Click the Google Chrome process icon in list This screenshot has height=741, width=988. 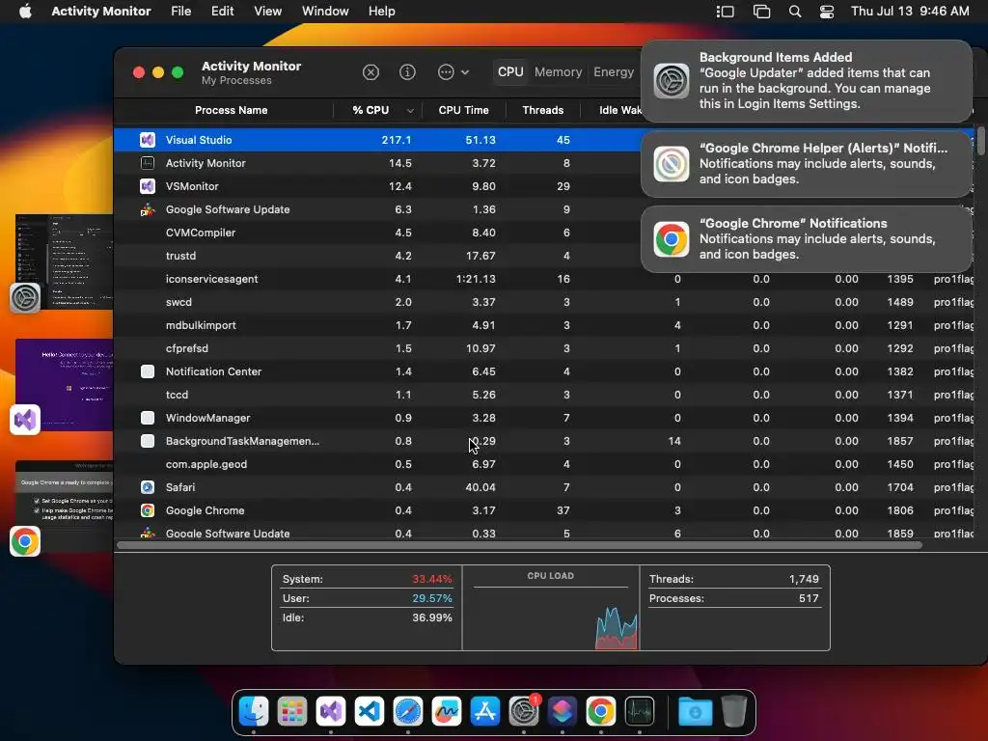click(148, 510)
